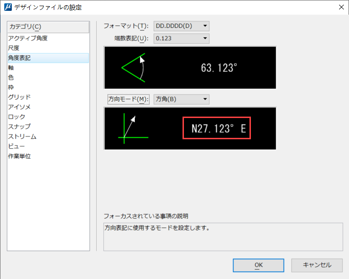Select the アクティブ角度 category

point(48,38)
